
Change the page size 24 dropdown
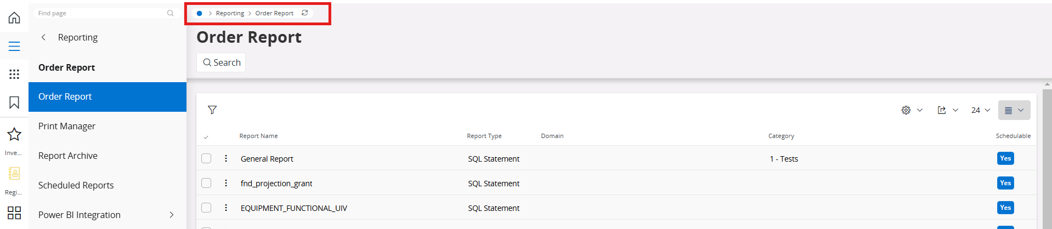[x=981, y=110]
